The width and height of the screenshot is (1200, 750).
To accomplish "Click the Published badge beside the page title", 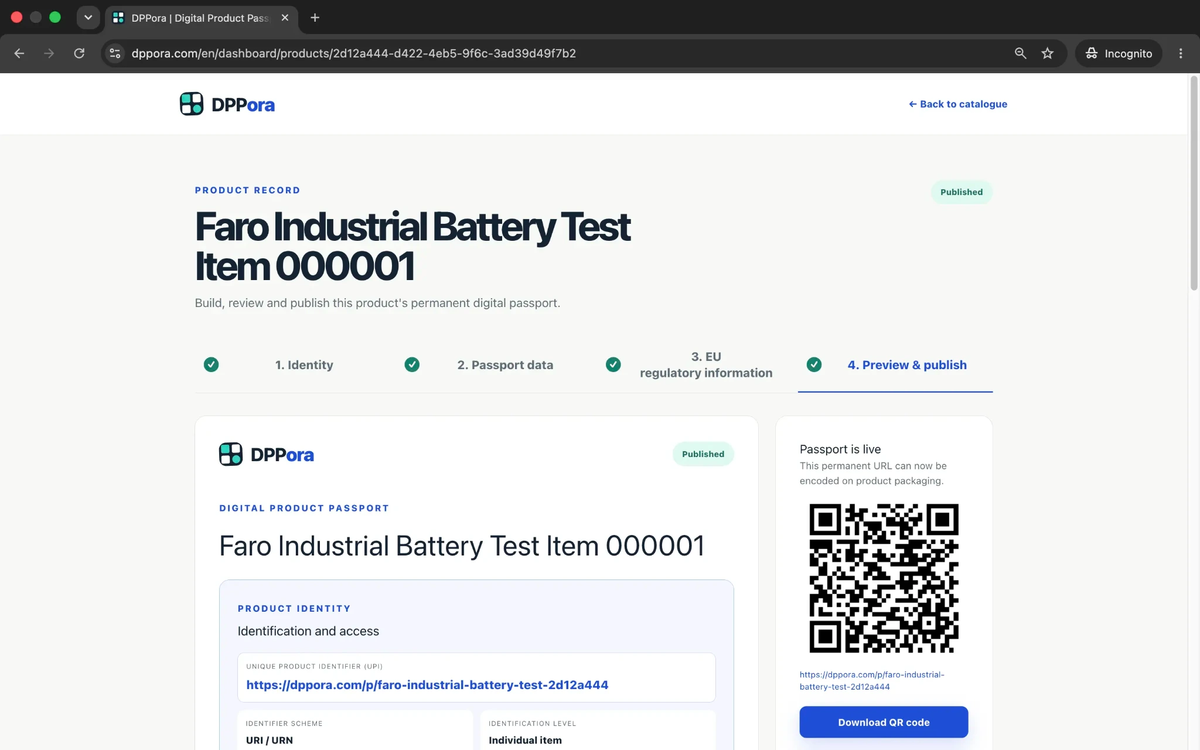I will 962,192.
